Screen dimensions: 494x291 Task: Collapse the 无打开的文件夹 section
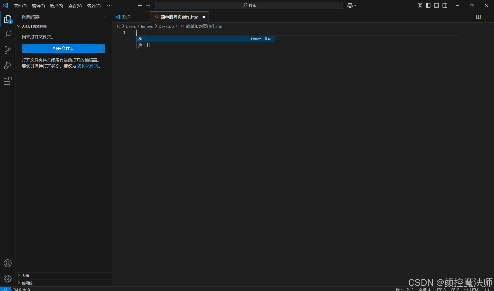coord(34,26)
